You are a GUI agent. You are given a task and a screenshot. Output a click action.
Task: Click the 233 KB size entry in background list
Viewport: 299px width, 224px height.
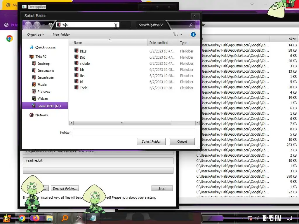[292, 145]
